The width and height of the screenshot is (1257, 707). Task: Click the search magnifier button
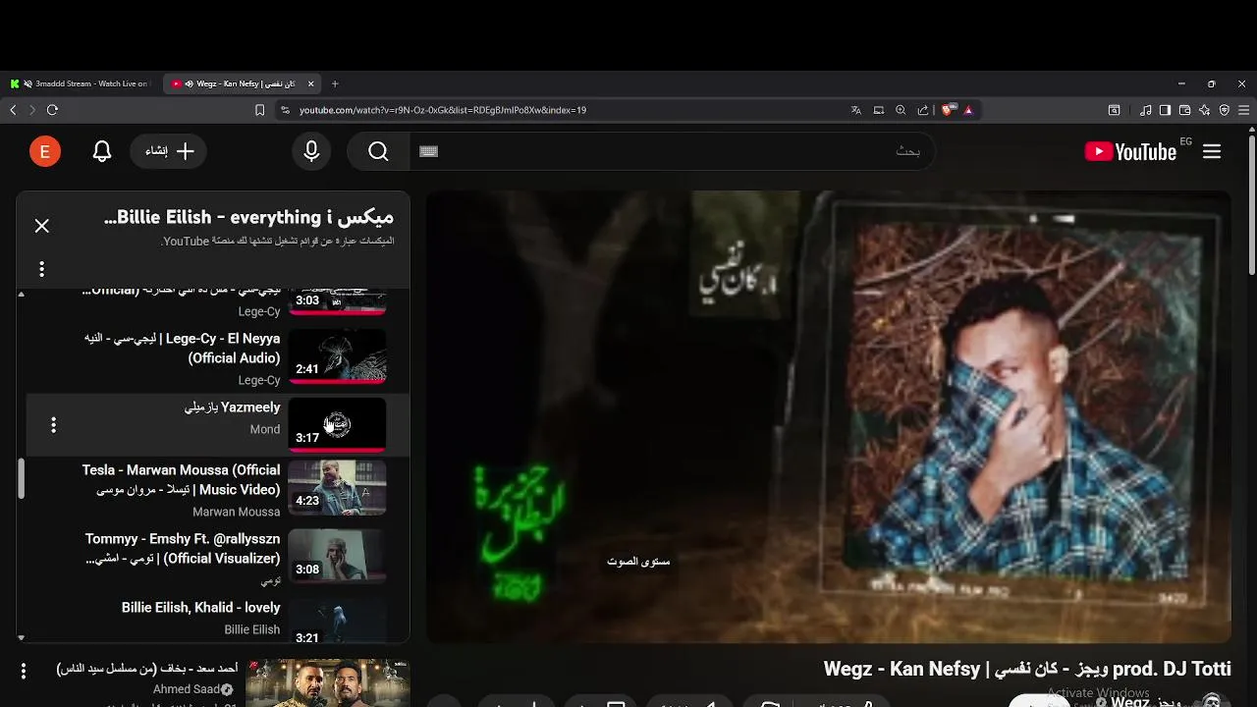[378, 151]
